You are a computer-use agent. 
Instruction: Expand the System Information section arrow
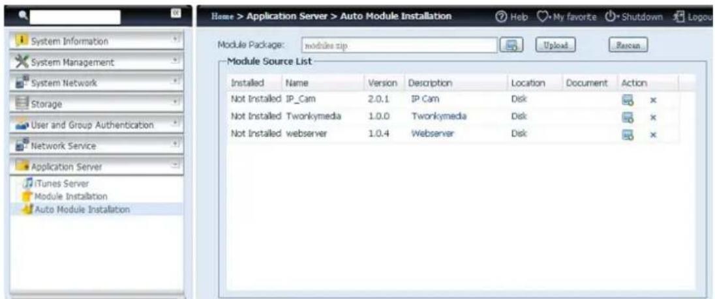pos(176,40)
